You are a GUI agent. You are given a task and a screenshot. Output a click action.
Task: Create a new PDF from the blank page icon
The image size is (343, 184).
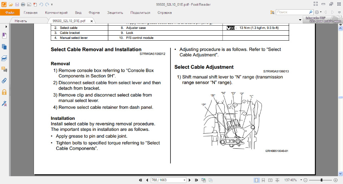[x=35, y=4]
